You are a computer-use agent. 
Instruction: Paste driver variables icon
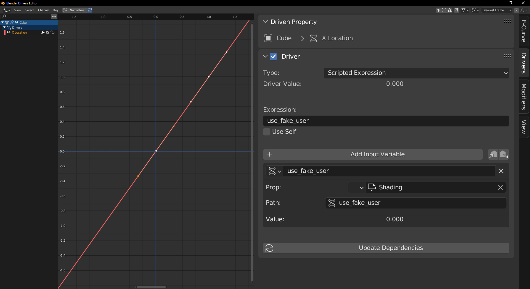pyautogui.click(x=504, y=154)
